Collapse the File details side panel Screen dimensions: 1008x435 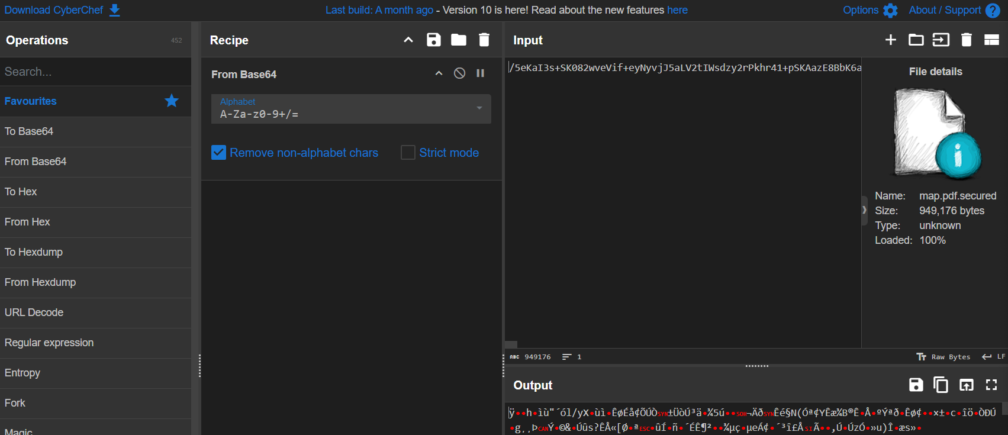coord(864,210)
